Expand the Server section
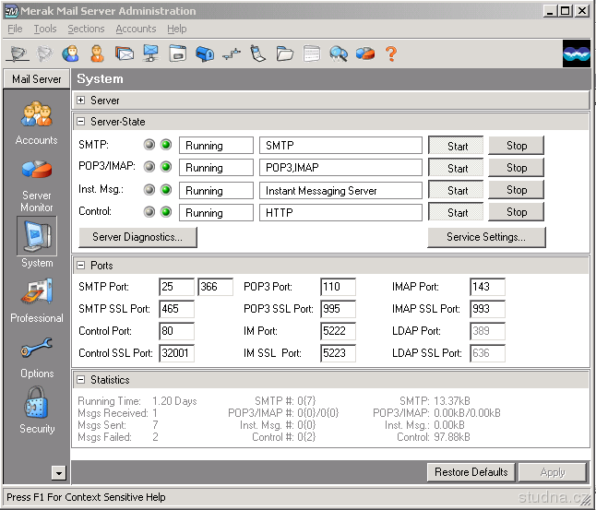The image size is (596, 510). tap(81, 101)
